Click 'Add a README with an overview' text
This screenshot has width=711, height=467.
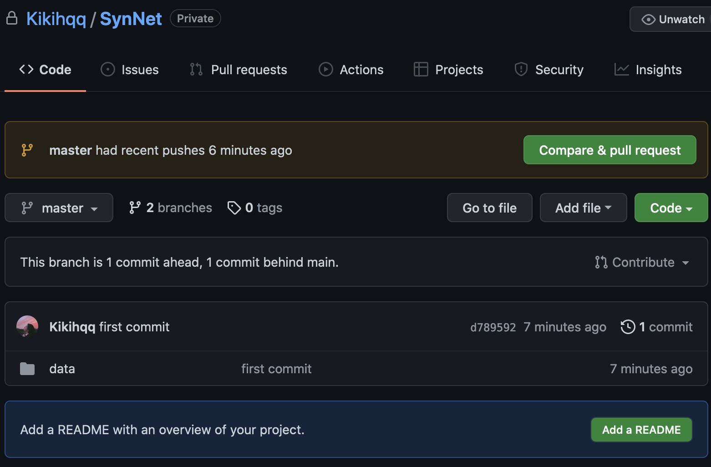coord(163,430)
